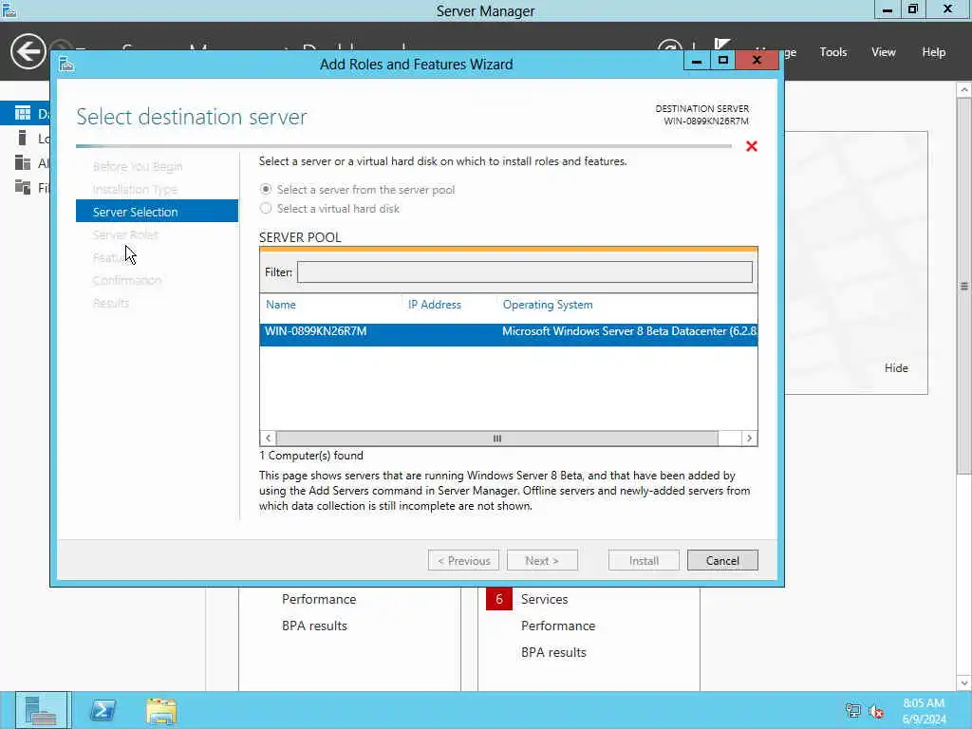Open Services under the red badge tile
Image resolution: width=972 pixels, height=729 pixels.
coord(544,599)
